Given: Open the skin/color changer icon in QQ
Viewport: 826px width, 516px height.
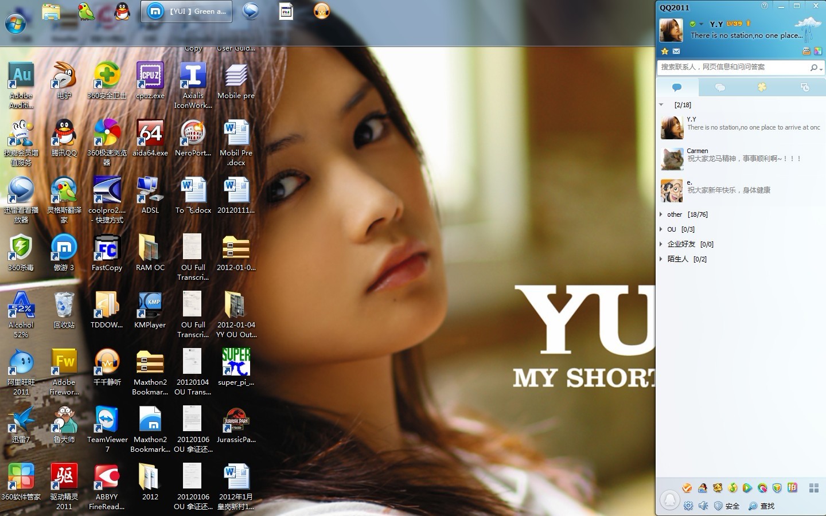Looking at the screenshot, I should (x=817, y=51).
